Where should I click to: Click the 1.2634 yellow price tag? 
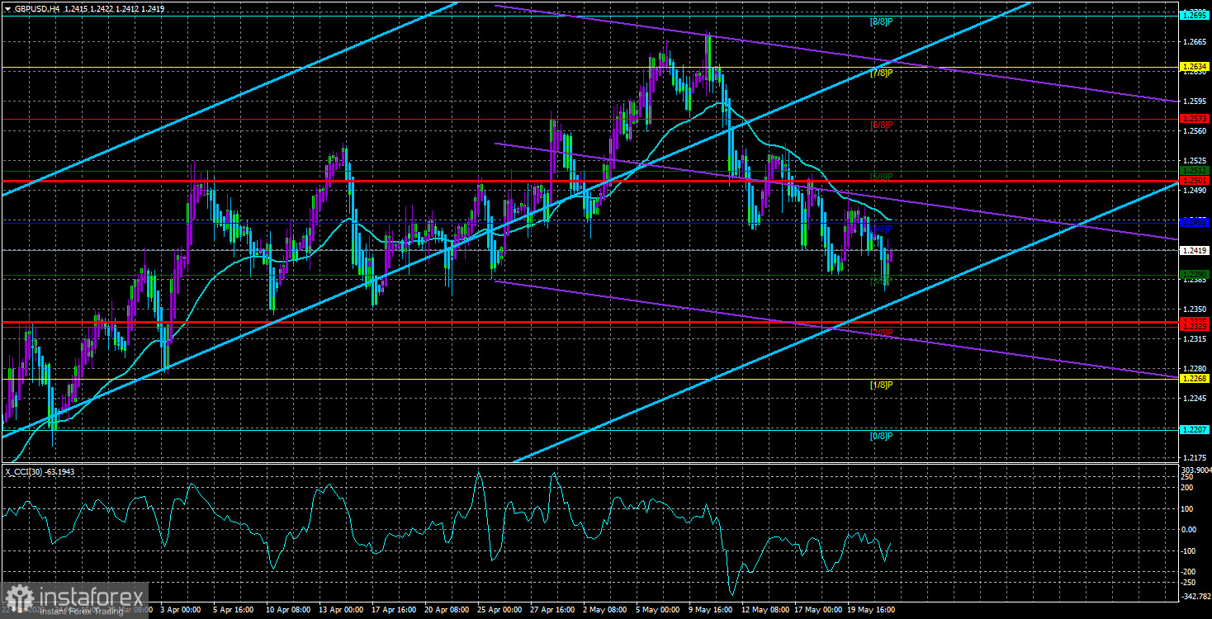pos(1195,66)
